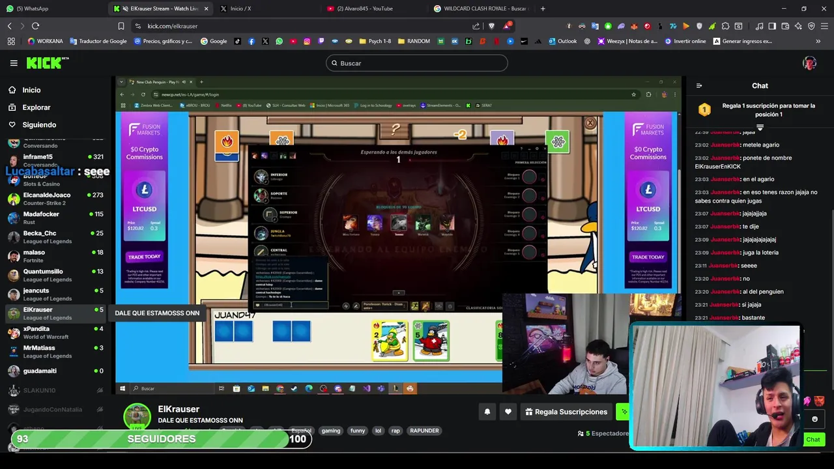Open the X bookmark icon in bookmarks bar
This screenshot has width=834, height=469.
pos(265,41)
